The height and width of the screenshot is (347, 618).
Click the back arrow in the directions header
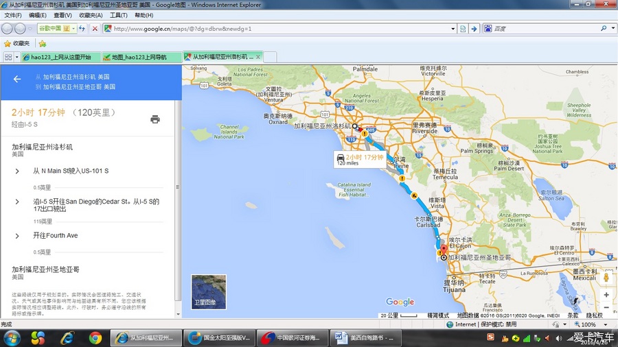17,79
